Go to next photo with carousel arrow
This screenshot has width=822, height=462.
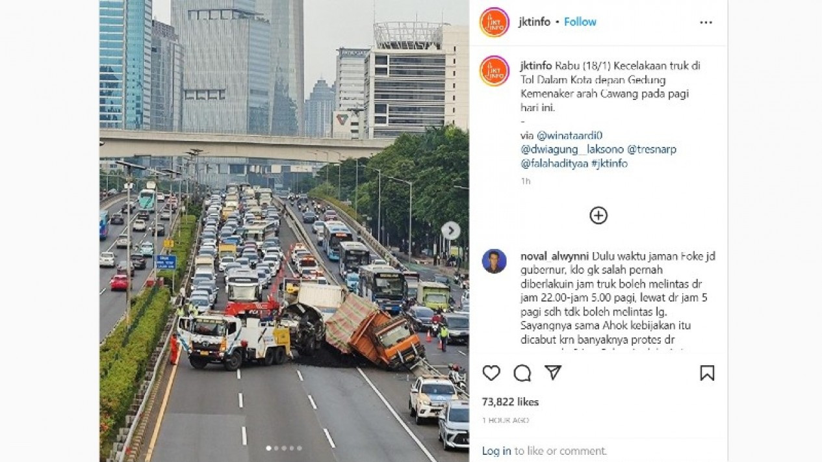450,231
